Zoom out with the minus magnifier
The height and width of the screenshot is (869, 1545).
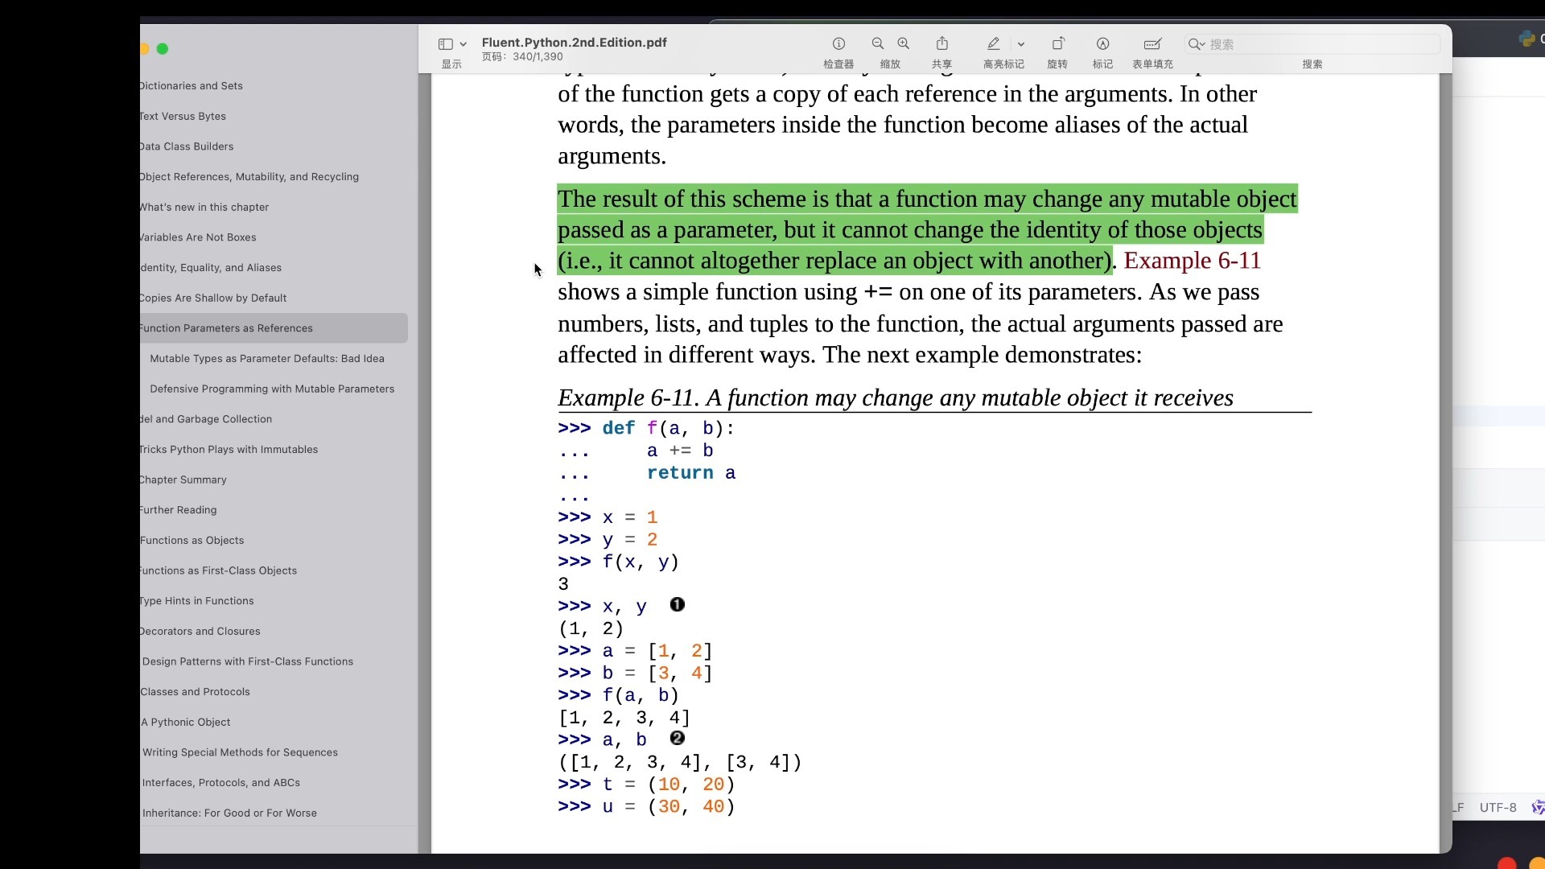[878, 43]
